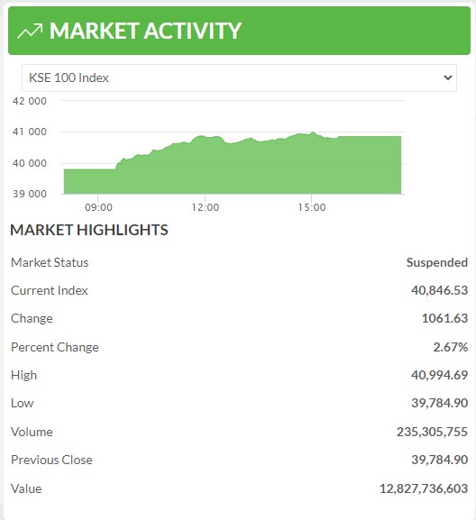Image resolution: width=476 pixels, height=520 pixels.
Task: Click the 15:00 time label on chart
Action: [312, 207]
